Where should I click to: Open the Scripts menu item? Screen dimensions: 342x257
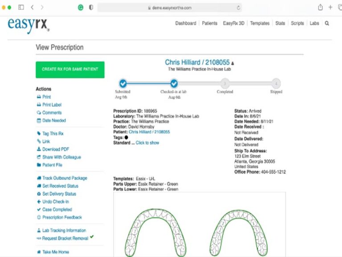pos(297,23)
